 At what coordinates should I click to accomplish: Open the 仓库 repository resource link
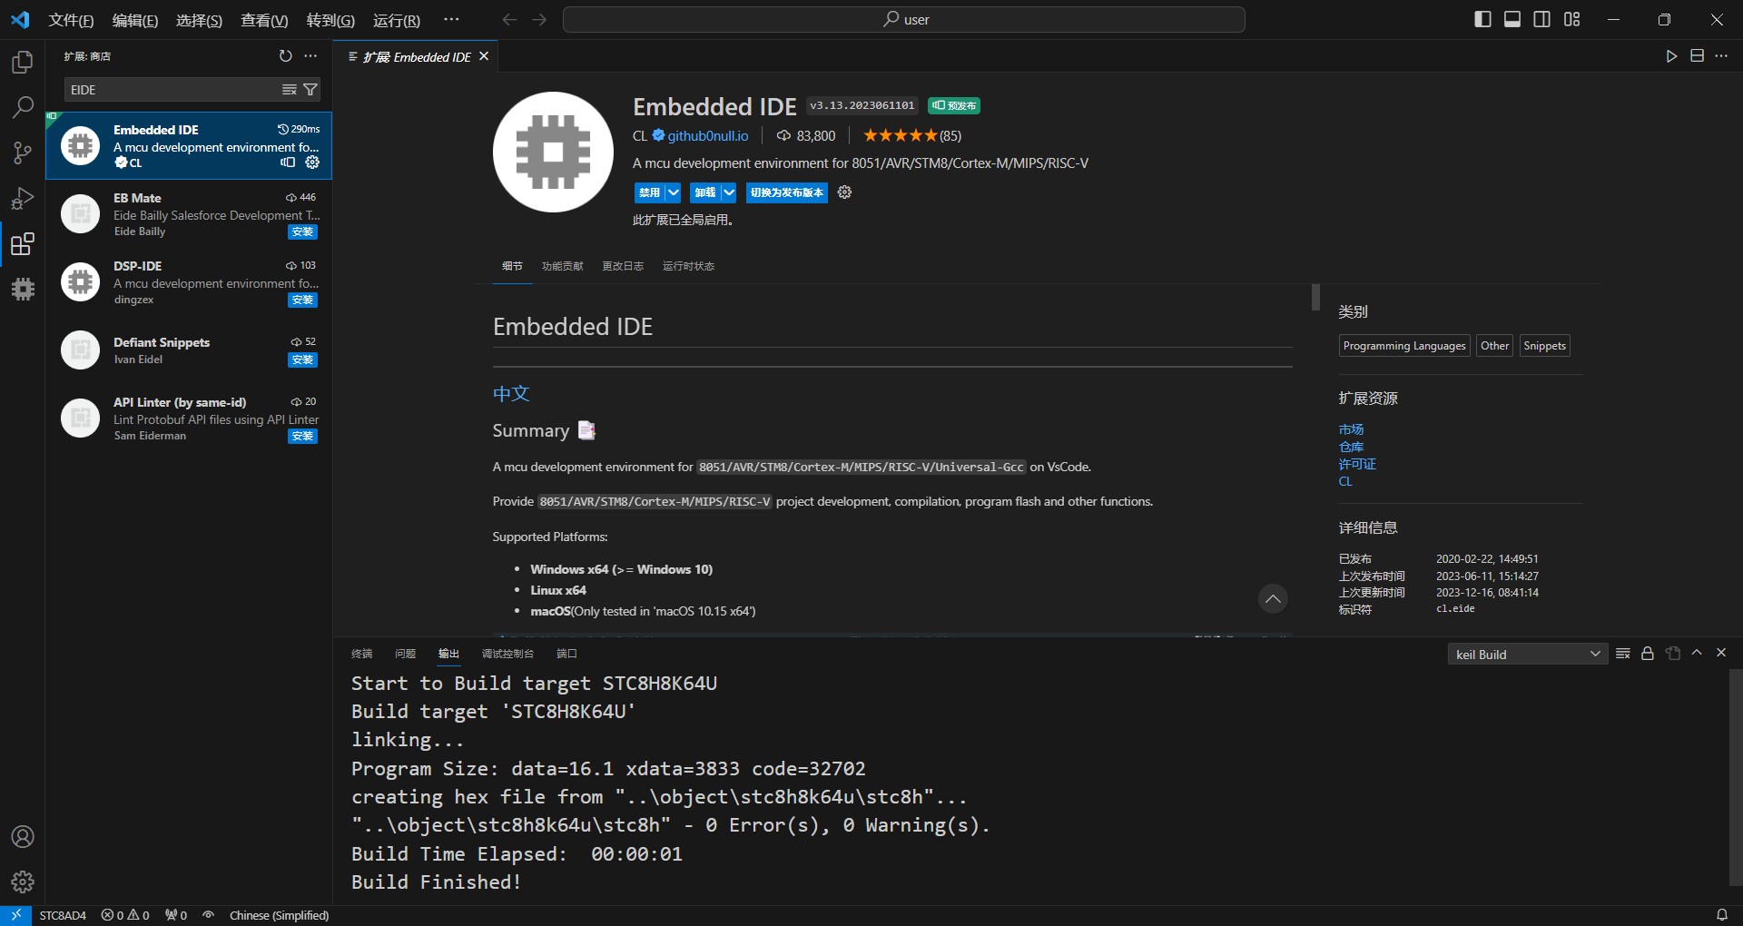[x=1351, y=447]
